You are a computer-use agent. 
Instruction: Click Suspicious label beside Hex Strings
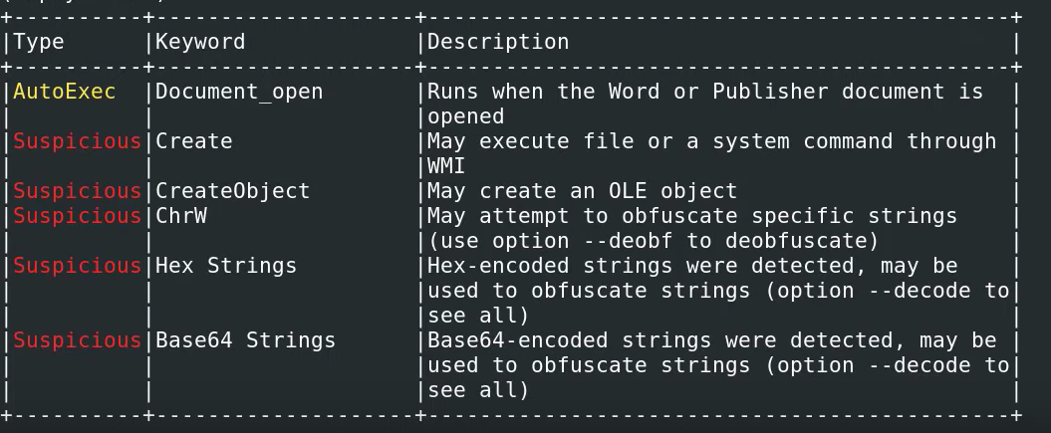(77, 266)
